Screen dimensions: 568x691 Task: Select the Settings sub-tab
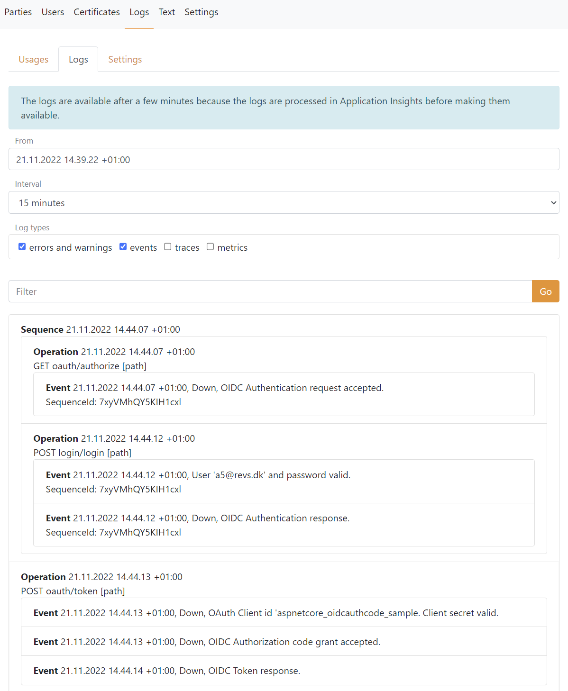point(125,59)
